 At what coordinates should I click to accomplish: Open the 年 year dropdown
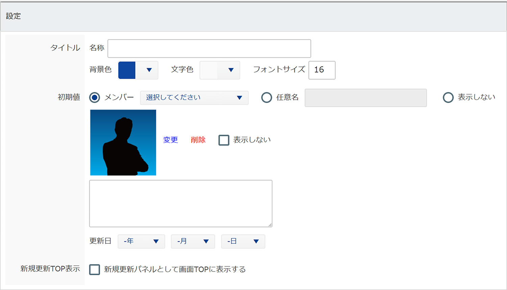(141, 241)
